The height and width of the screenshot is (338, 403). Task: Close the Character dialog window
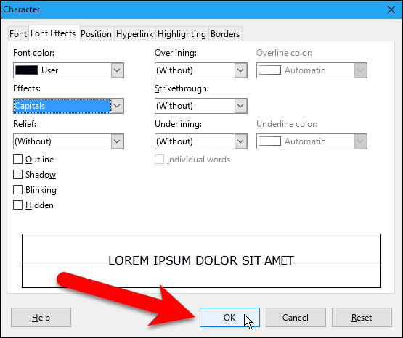391,9
